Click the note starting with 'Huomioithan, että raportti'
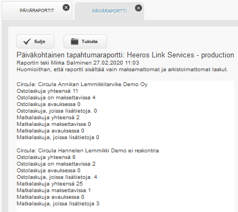Screen dimensions: 238x212 tap(122, 70)
